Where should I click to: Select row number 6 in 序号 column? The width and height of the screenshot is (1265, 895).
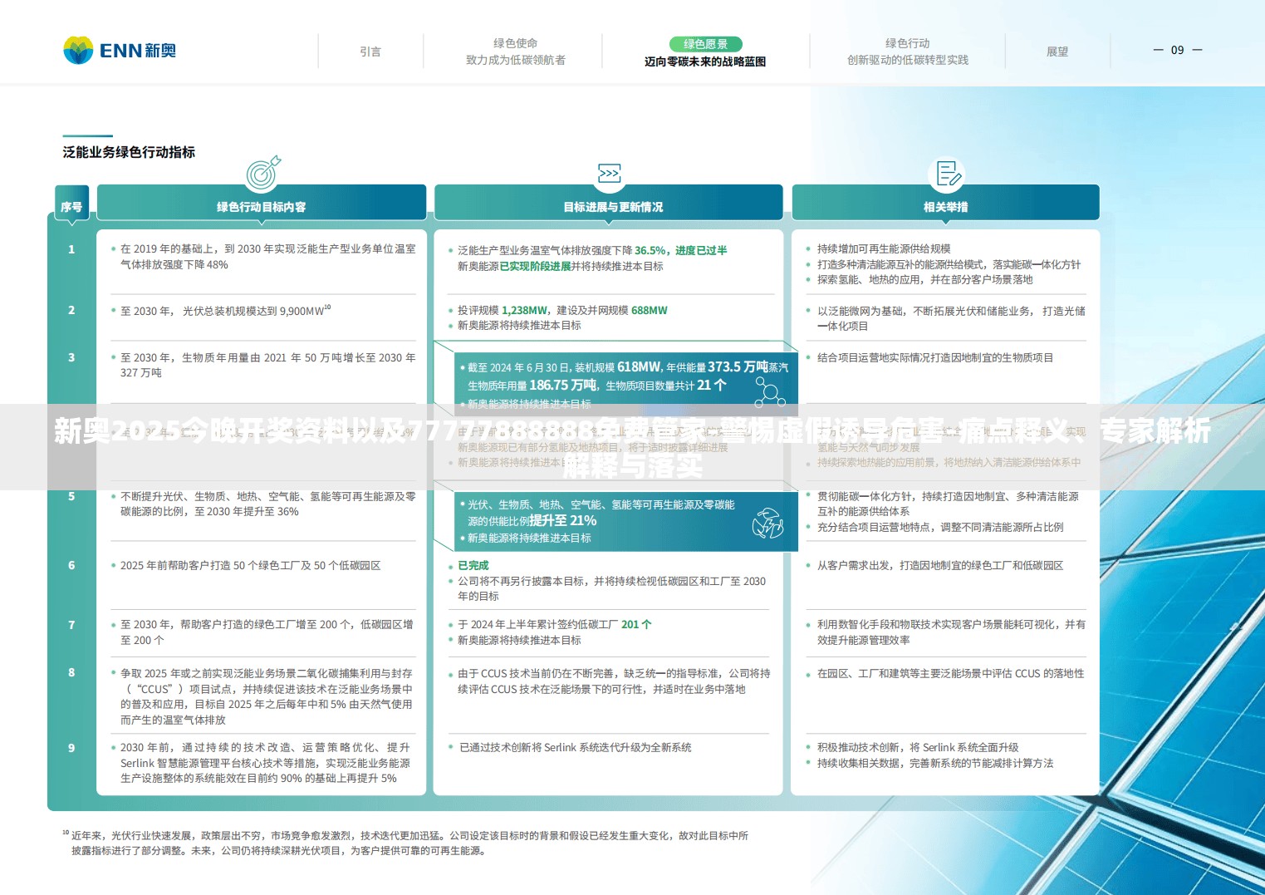[x=71, y=565]
